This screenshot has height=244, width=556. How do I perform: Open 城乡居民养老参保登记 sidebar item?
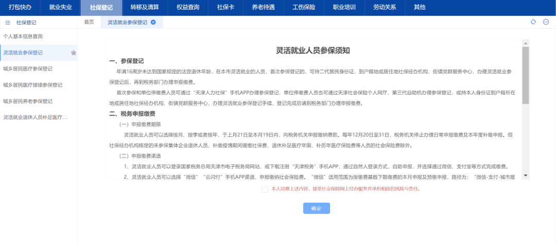[x=28, y=101]
